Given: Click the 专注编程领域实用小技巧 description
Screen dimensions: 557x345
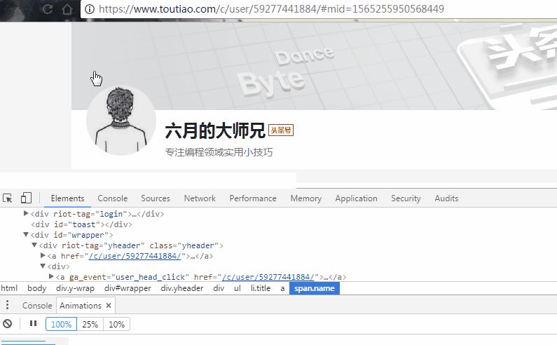Looking at the screenshot, I should click(219, 152).
